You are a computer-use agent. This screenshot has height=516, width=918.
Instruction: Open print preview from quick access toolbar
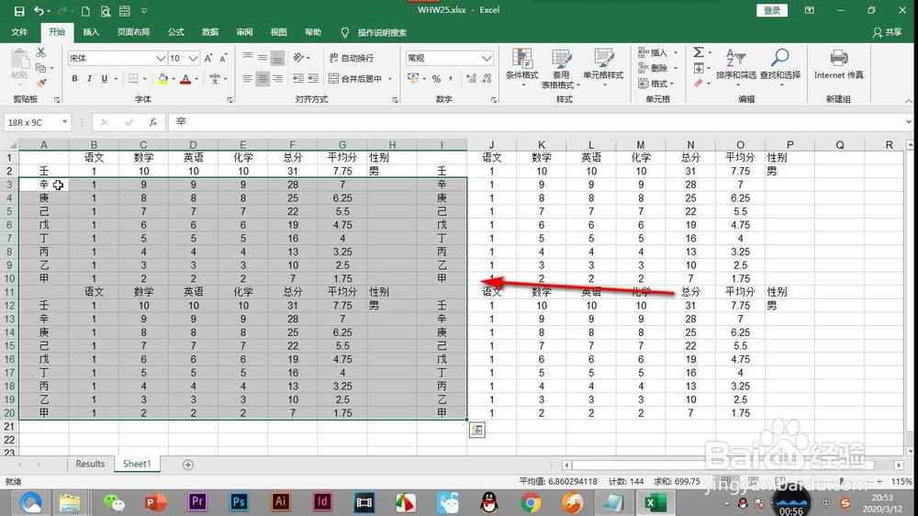tap(106, 10)
